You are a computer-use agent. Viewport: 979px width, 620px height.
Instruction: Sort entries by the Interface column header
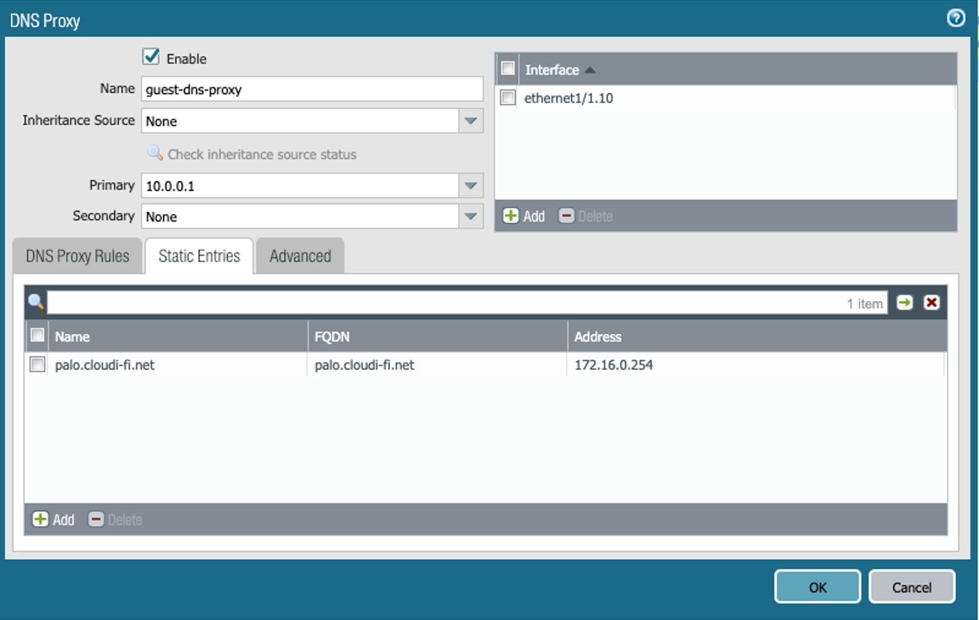tap(552, 69)
